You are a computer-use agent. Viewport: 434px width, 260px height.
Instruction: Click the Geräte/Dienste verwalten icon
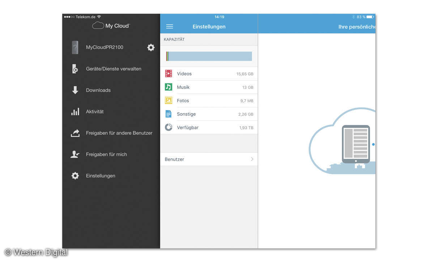[75, 69]
